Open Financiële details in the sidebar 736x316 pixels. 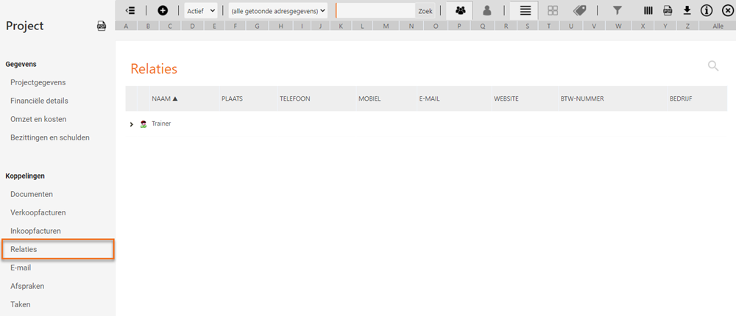(40, 101)
